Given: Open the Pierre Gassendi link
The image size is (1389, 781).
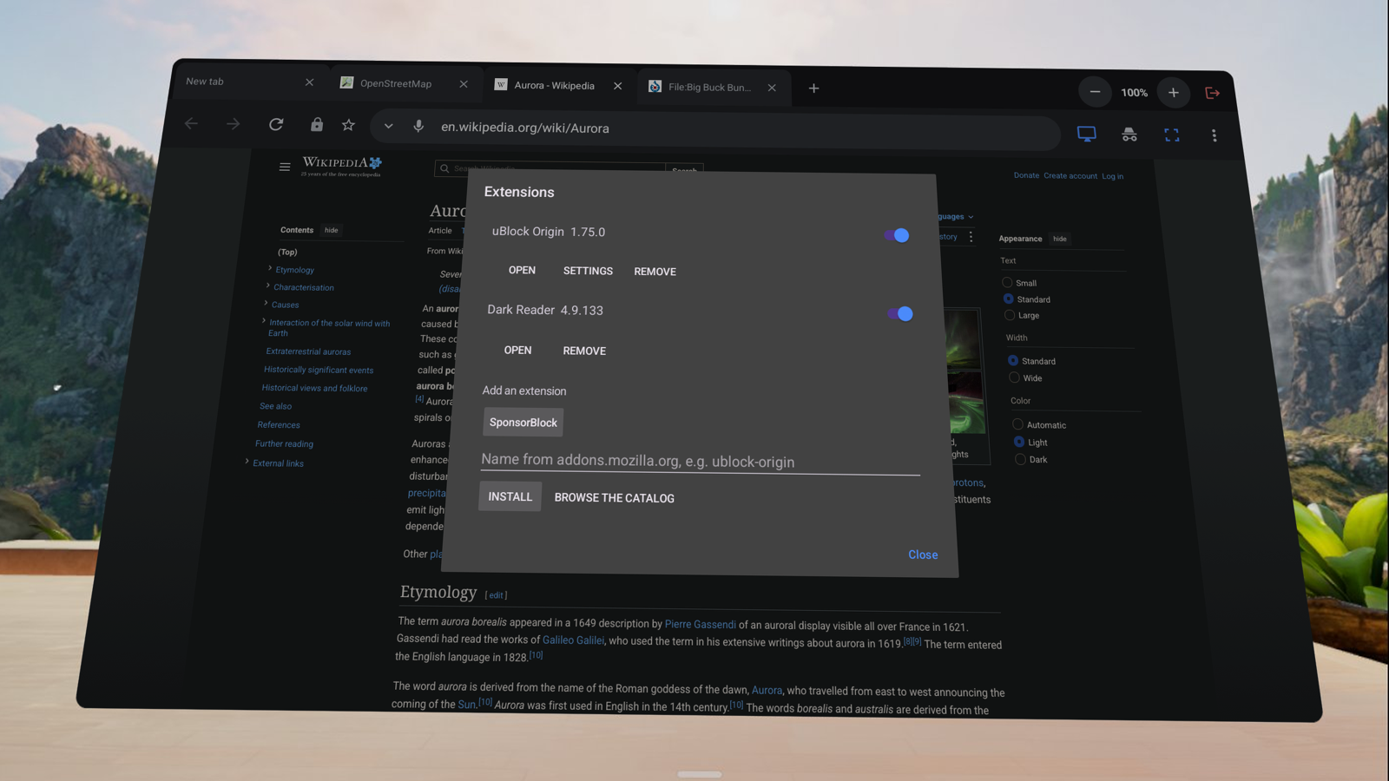Looking at the screenshot, I should [700, 624].
